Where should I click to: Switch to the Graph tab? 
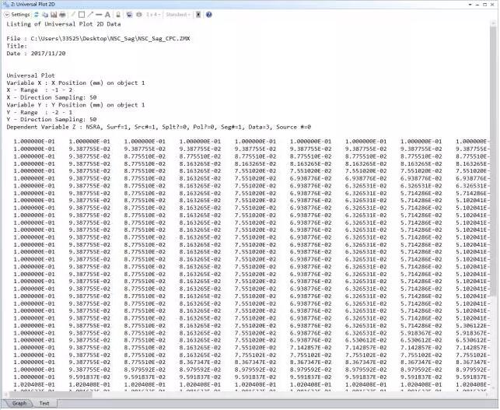[x=19, y=404]
